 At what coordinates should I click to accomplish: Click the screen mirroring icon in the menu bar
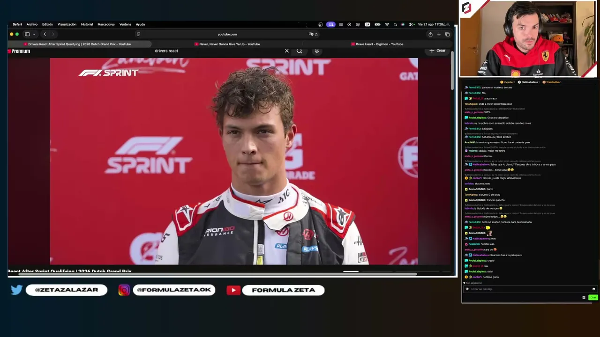[x=331, y=24]
